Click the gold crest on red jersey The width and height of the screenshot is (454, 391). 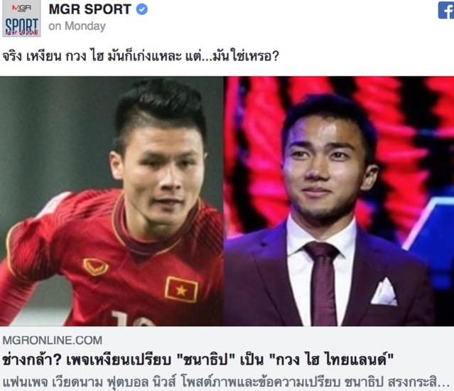(x=96, y=267)
